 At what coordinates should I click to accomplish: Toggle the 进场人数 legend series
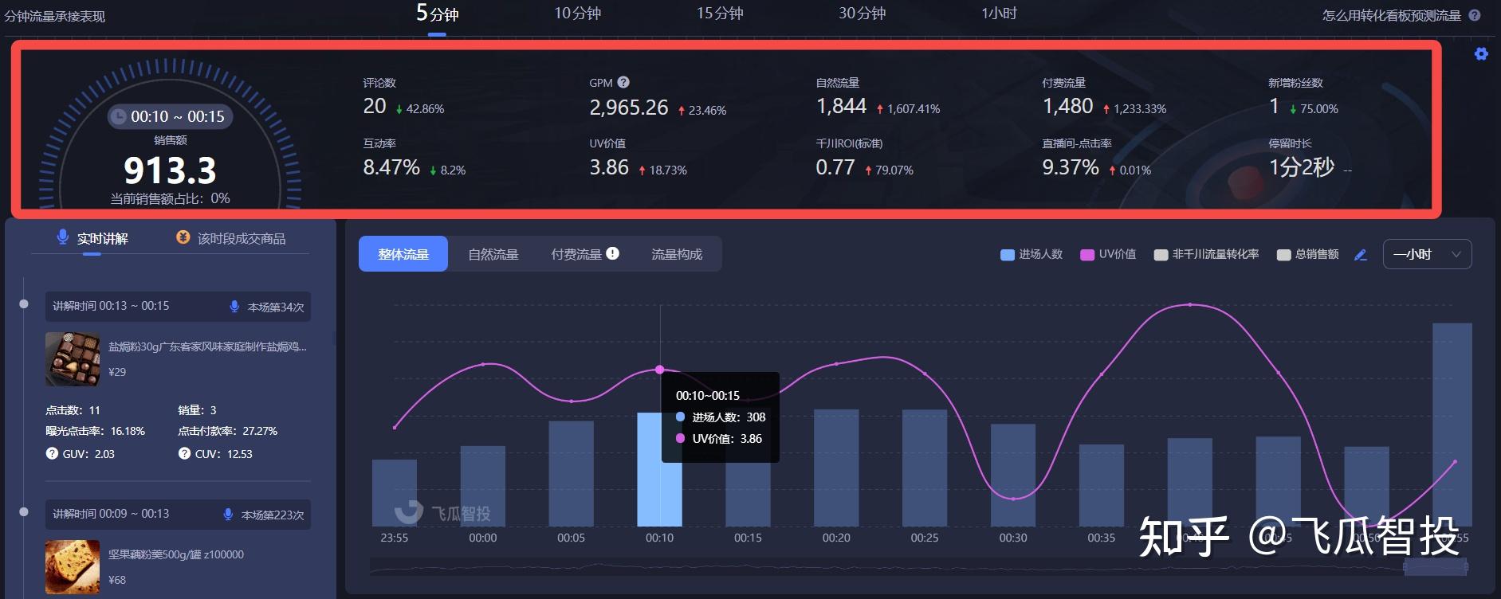pos(1031,254)
